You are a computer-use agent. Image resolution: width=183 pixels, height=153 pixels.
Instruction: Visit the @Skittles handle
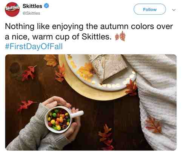31,13
